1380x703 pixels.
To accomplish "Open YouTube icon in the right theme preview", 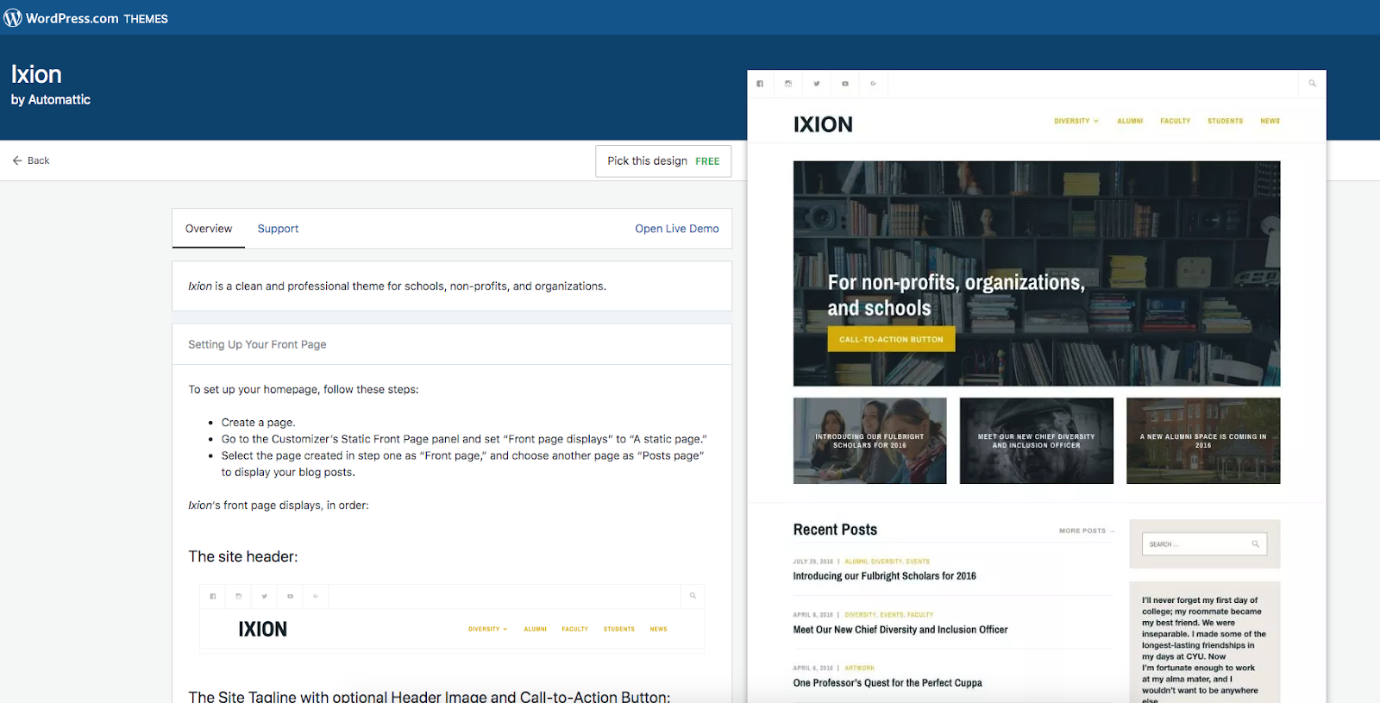I will coord(845,84).
